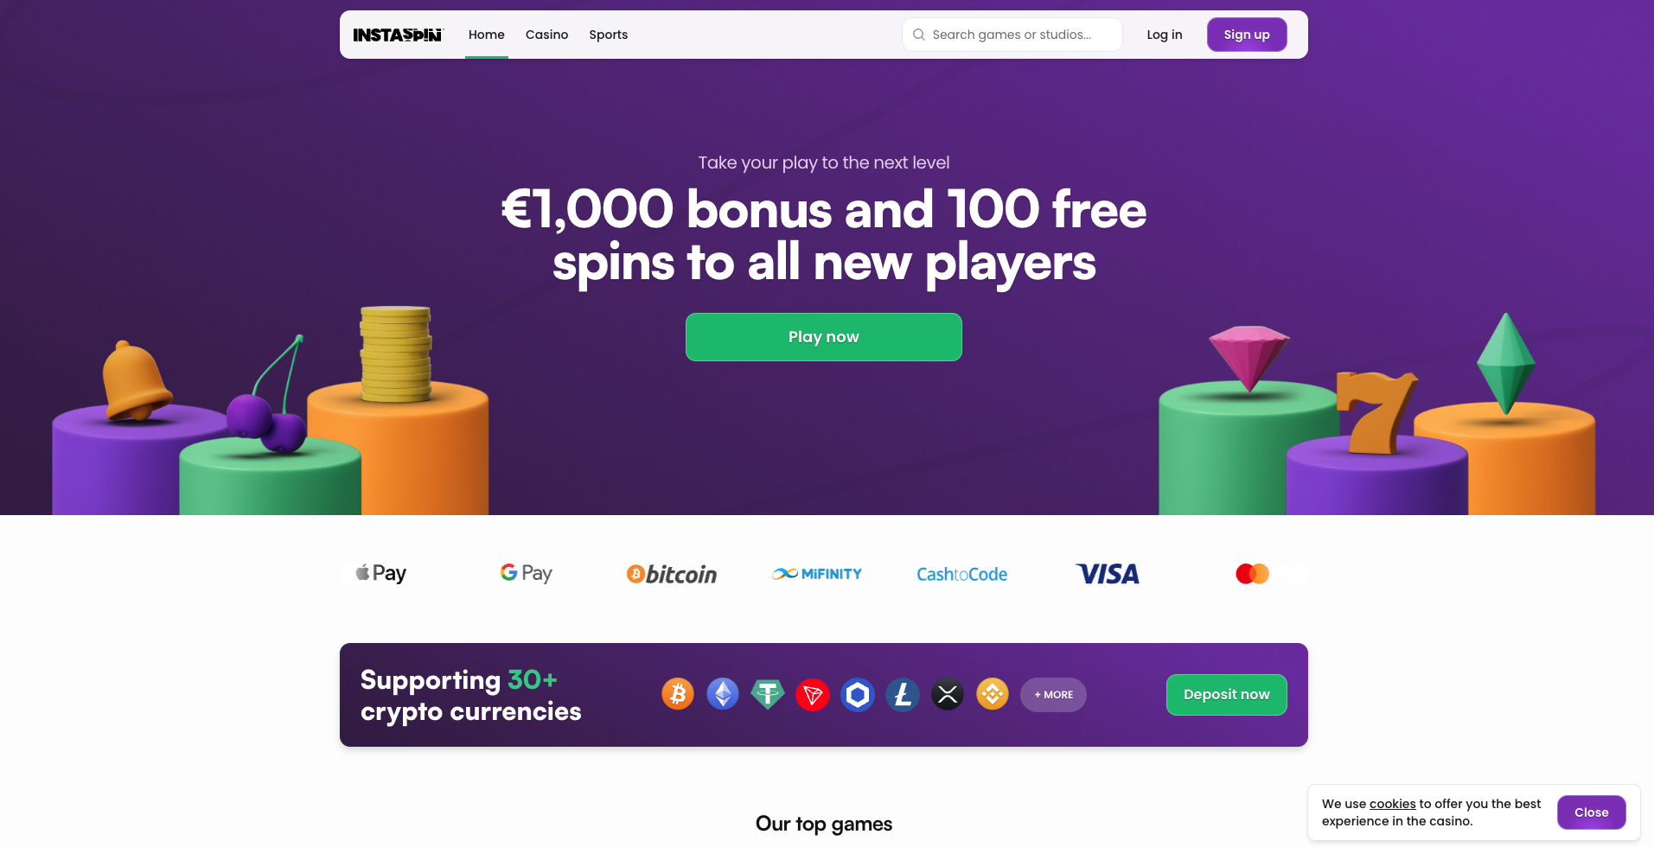Click the blue Chainlink hexagon icon
The image size is (1654, 847).
pos(858,694)
